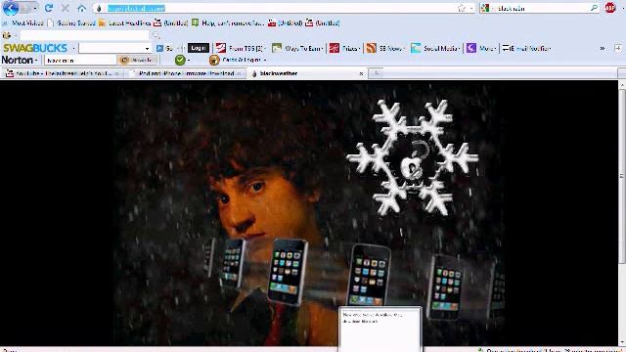Screen dimensions: 626x352
Task: Run search with the magnifier icon
Action: [594, 8]
